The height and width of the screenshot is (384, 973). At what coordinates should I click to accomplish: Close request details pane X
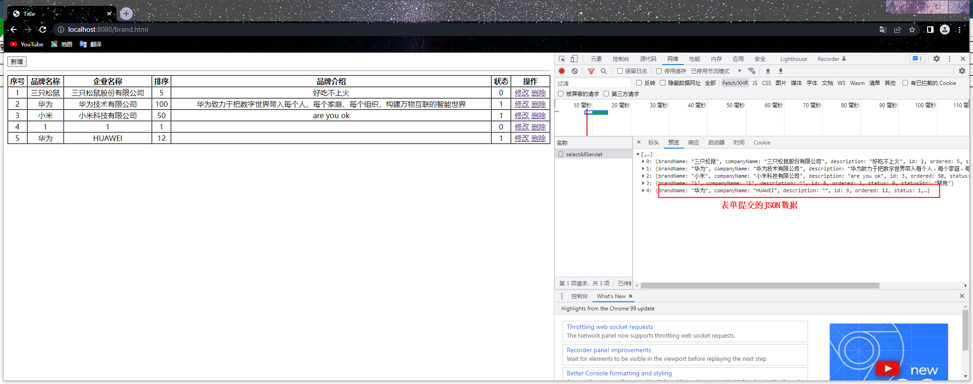click(x=639, y=142)
